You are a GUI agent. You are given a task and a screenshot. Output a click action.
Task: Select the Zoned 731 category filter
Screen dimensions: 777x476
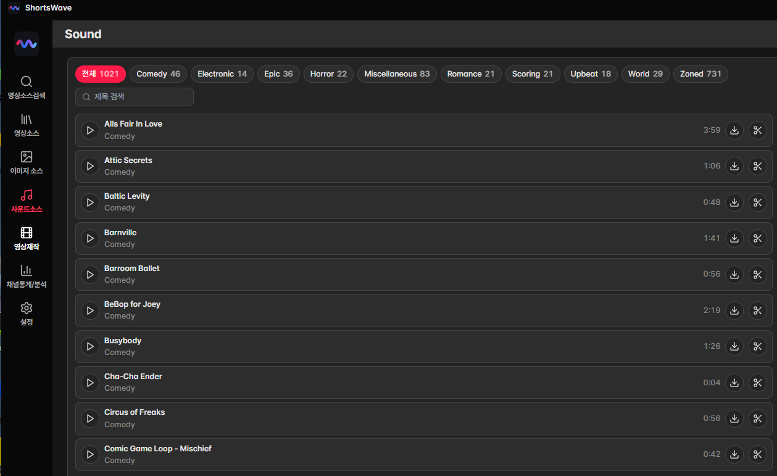click(x=700, y=74)
